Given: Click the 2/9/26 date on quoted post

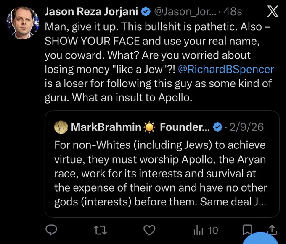Looking at the screenshot, I should (246, 127).
